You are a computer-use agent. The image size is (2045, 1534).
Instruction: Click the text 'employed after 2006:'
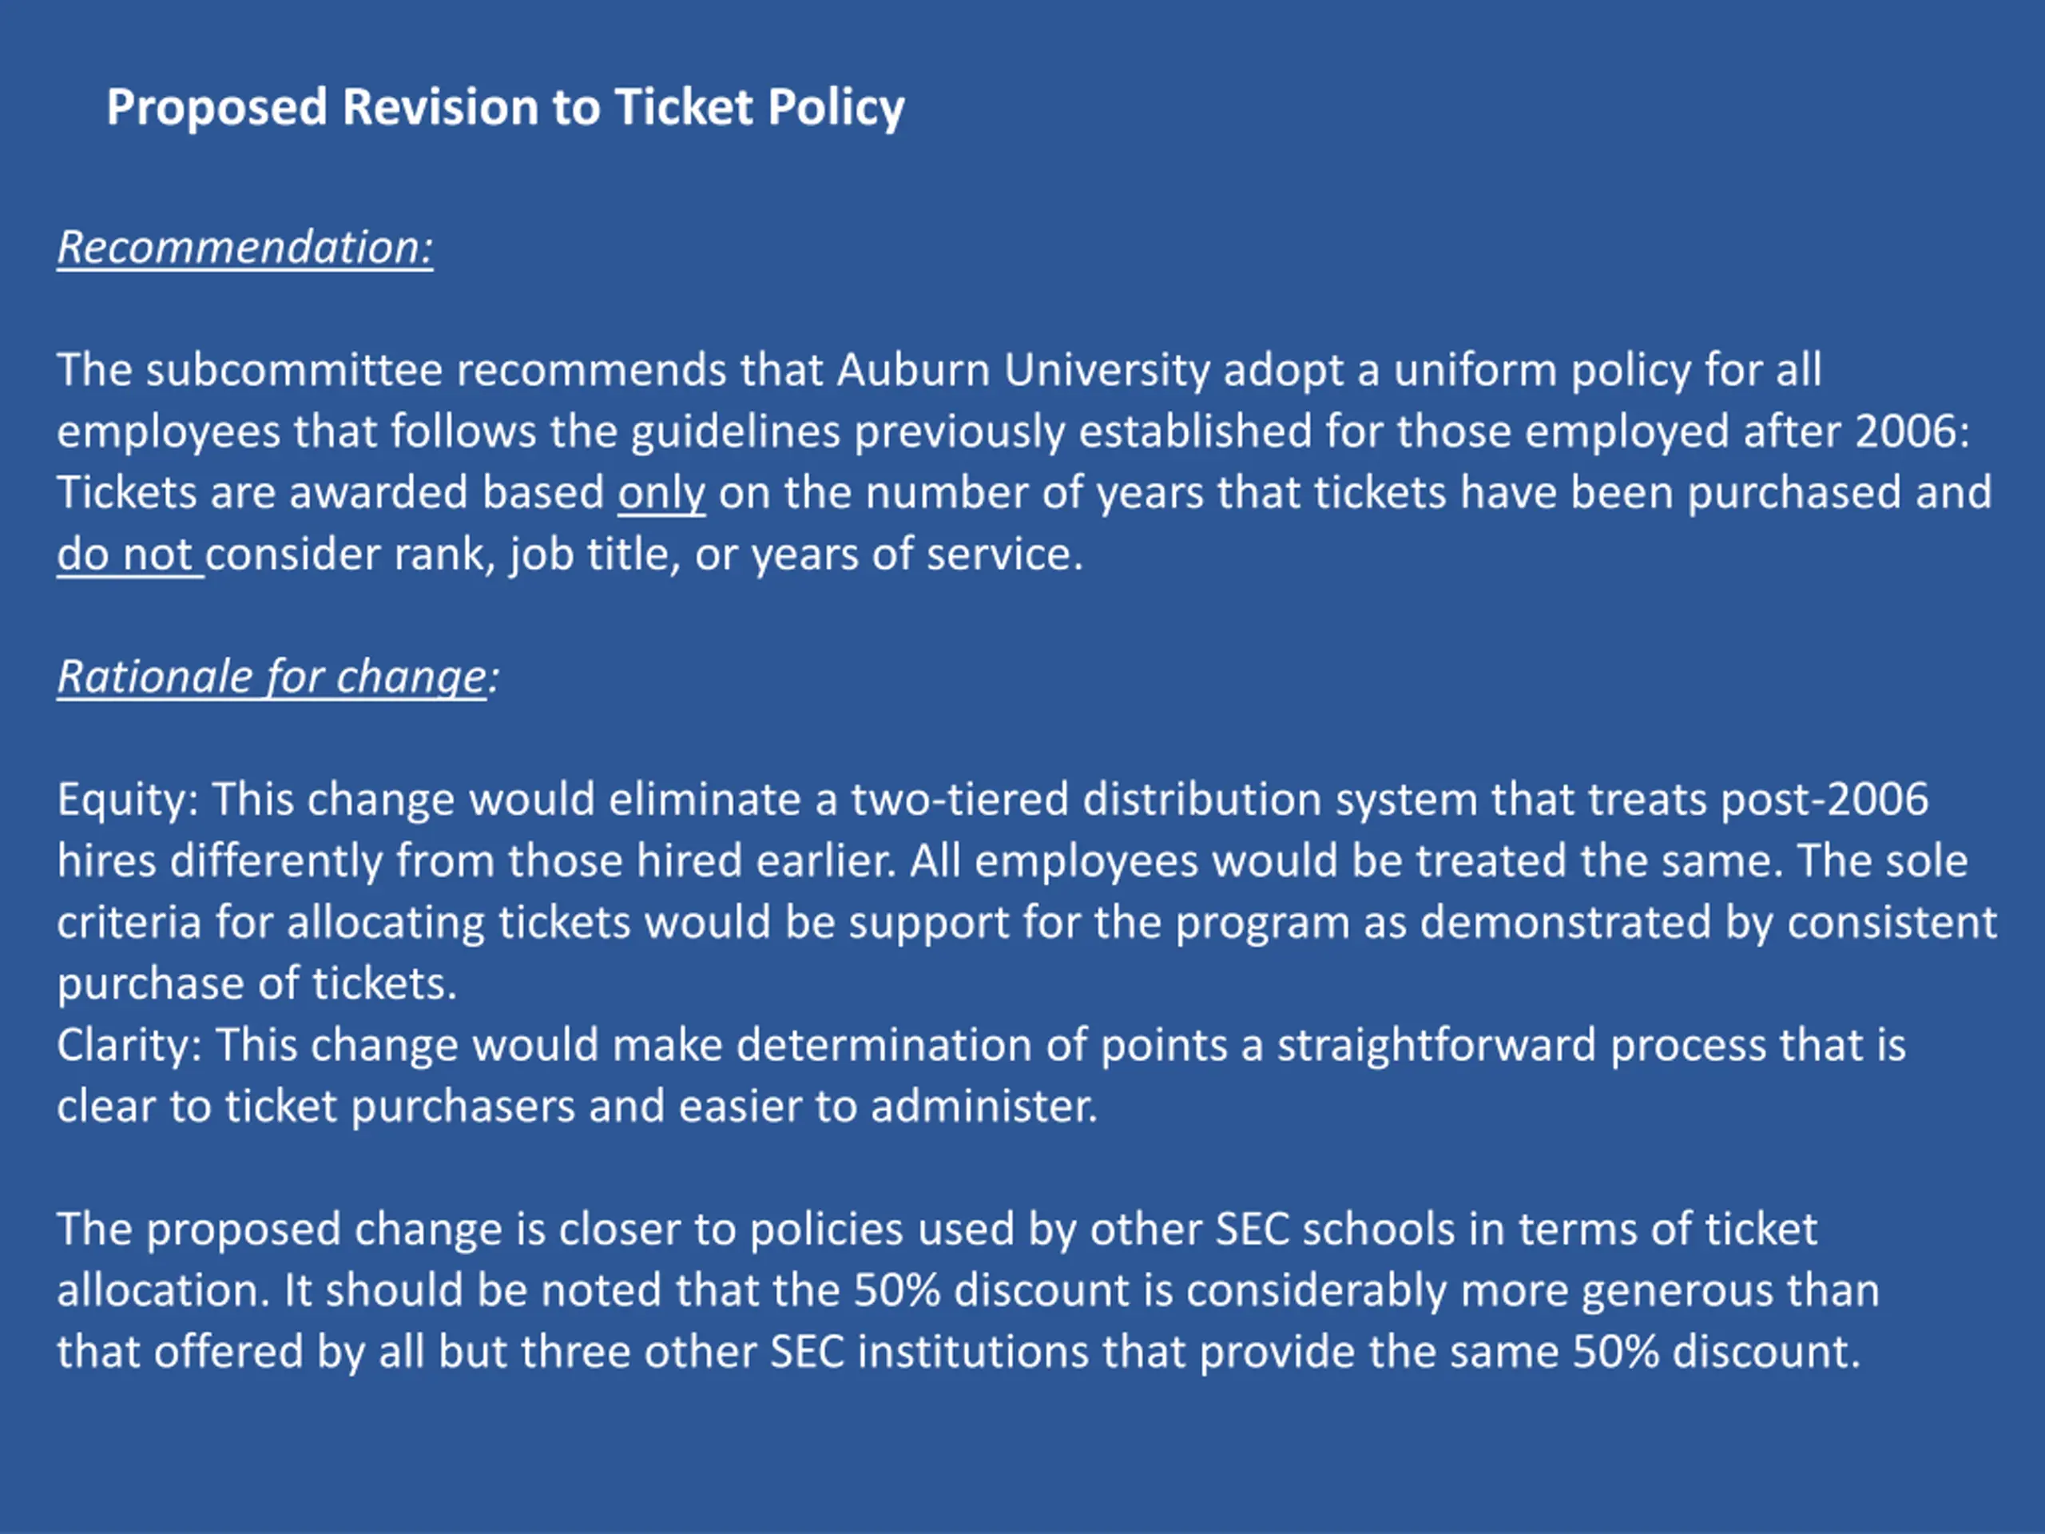[x=1747, y=431]
